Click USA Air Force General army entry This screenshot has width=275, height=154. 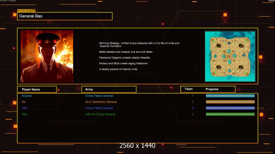[100, 114]
